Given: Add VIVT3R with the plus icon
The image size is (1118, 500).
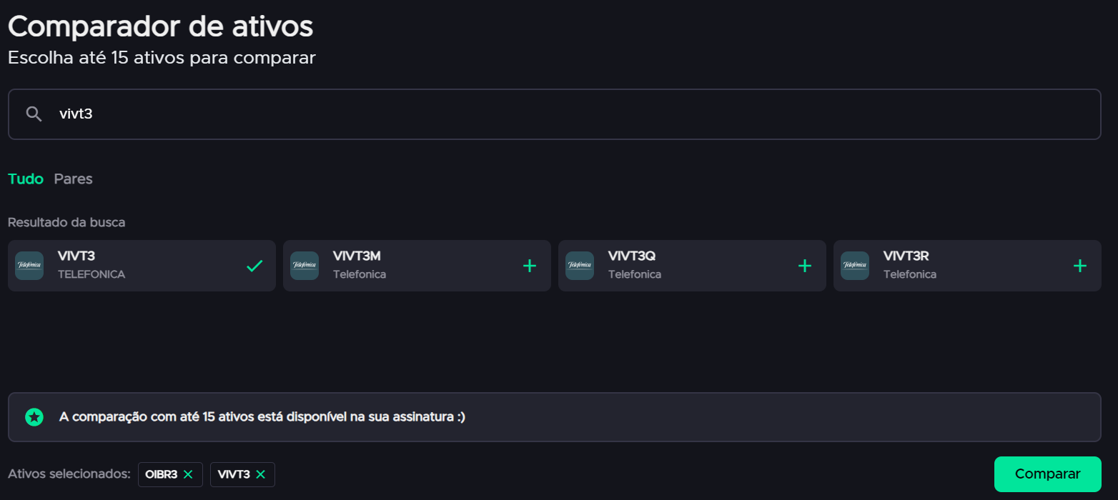Looking at the screenshot, I should 1079,266.
